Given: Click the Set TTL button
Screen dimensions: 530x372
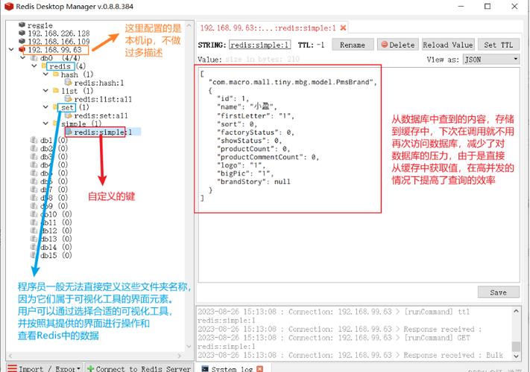Looking at the screenshot, I should 499,45.
